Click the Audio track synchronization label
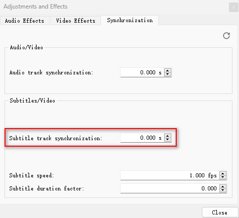Viewport: 239px width, 218px height. pyautogui.click(x=51, y=72)
